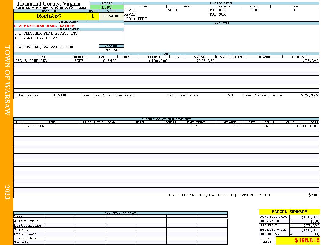Click the sign grade C
Image resolution: width=321 pixels, height=245 pixels.
[87, 126]
